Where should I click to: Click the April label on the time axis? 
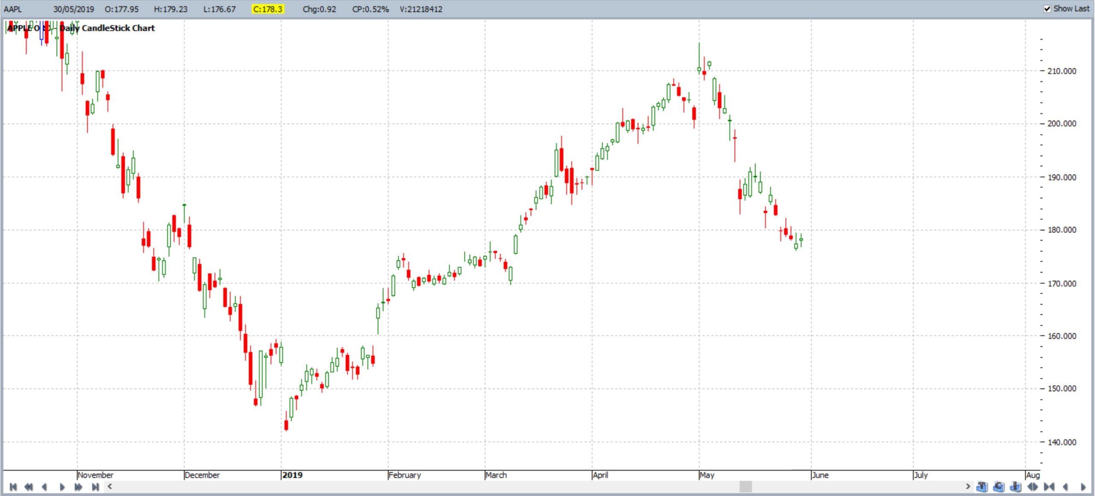pos(601,475)
